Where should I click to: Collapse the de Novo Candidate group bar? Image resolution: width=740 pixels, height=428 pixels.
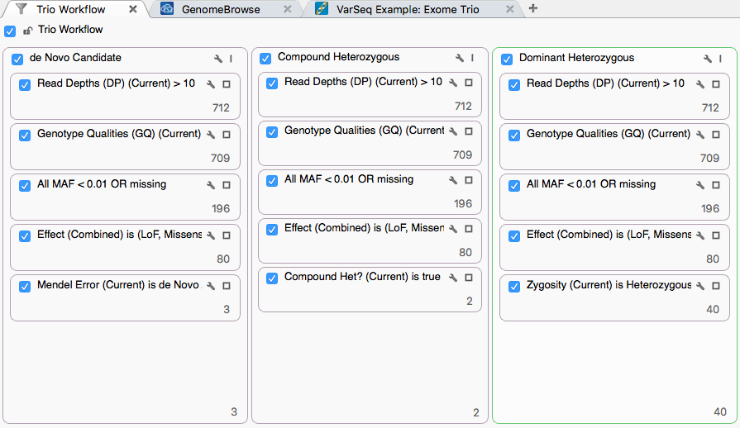[x=231, y=59]
